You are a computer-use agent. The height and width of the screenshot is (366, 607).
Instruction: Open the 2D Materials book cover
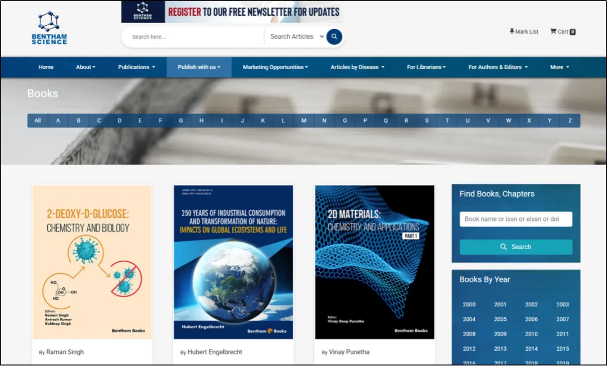coord(375,262)
